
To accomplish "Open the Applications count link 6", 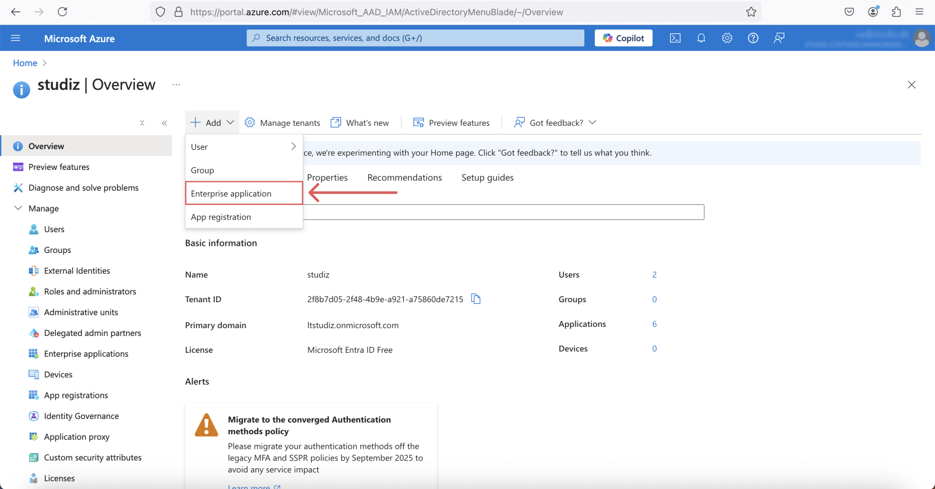I will coord(654,324).
